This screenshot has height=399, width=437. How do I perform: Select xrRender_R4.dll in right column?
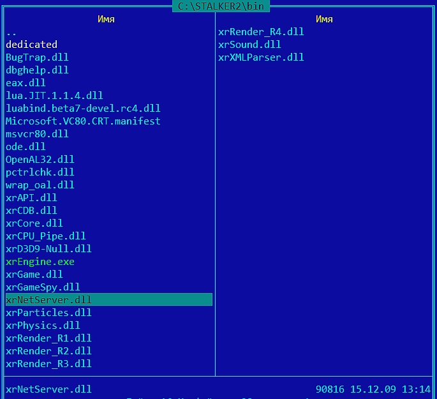tap(261, 32)
